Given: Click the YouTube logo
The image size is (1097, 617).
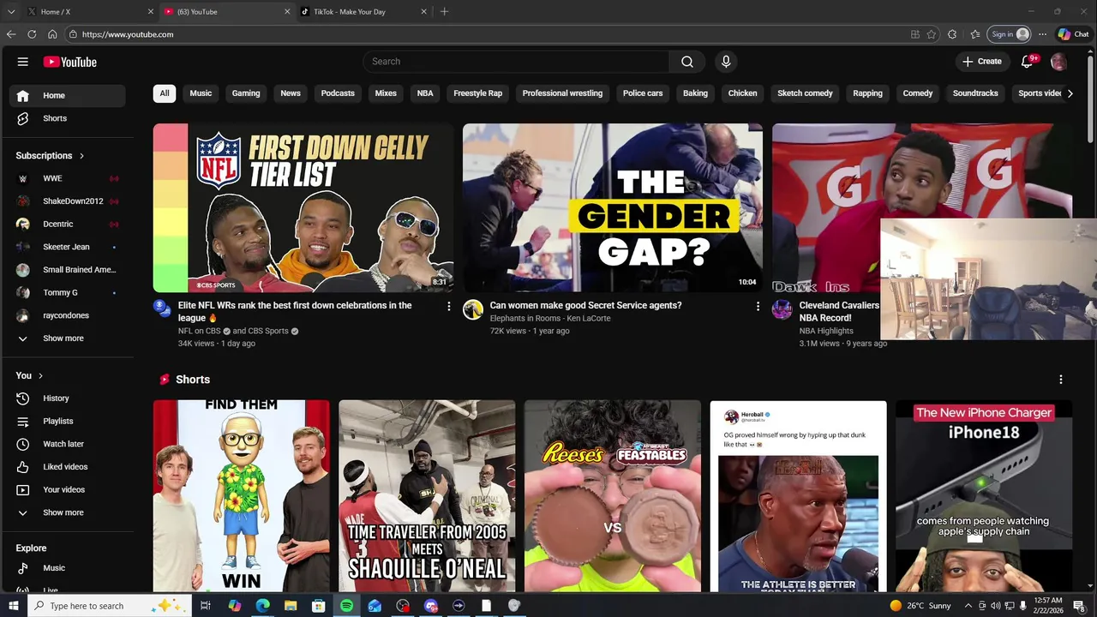Looking at the screenshot, I should [70, 62].
